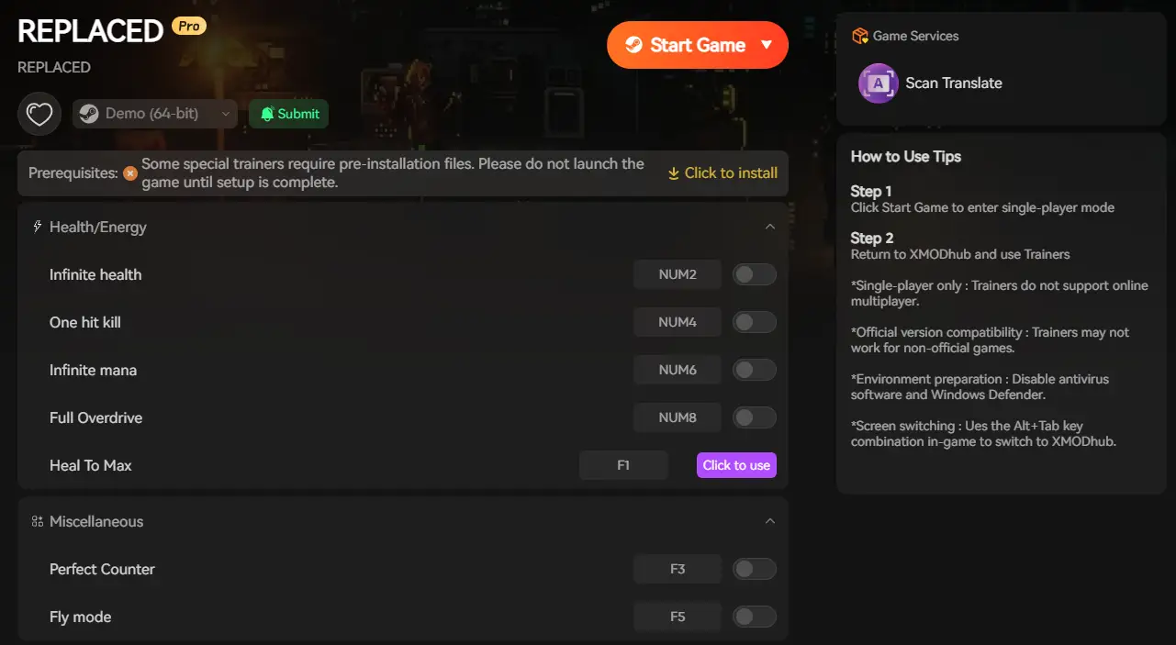The height and width of the screenshot is (645, 1176).
Task: Open the Demo (64-bit) version dropdown
Action: tap(154, 114)
